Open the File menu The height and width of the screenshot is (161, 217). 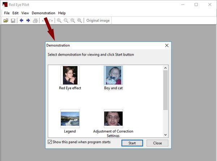7,13
